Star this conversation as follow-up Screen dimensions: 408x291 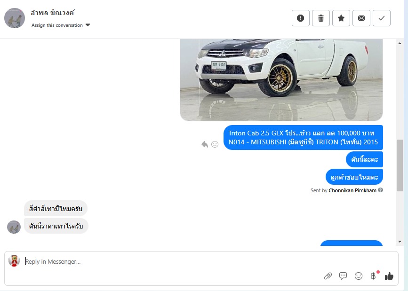(341, 18)
